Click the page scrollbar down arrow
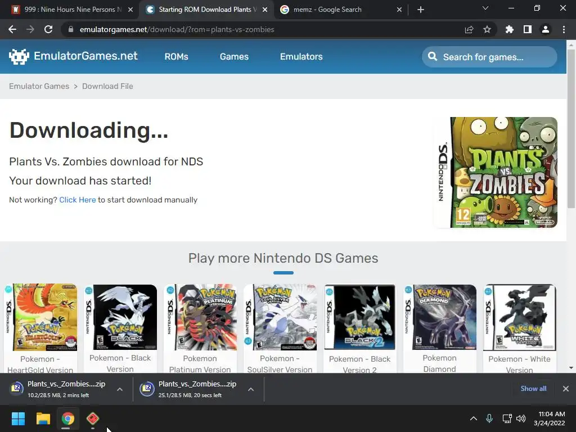576x432 pixels. pyautogui.click(x=571, y=368)
